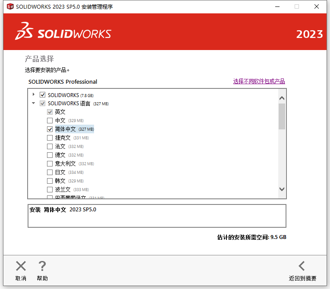
Task: Click the Cancel X icon
Action: point(21,266)
